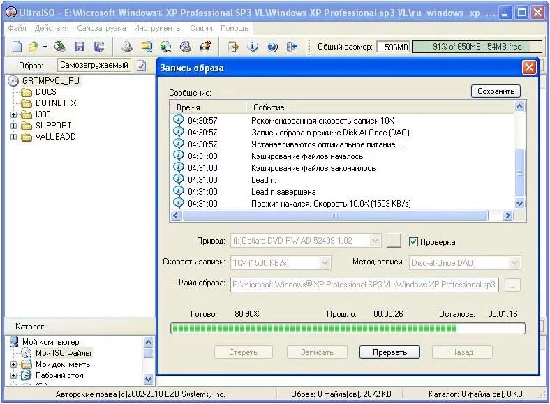Select 'LeadIn завершена' log row
The image size is (550, 404).
[342, 192]
